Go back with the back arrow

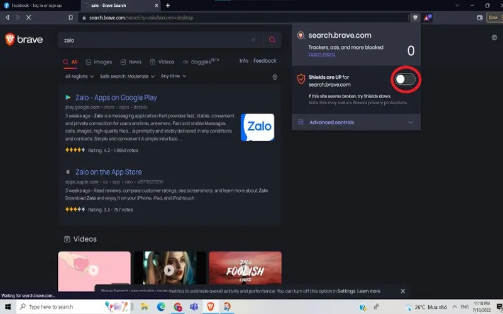click(8, 18)
